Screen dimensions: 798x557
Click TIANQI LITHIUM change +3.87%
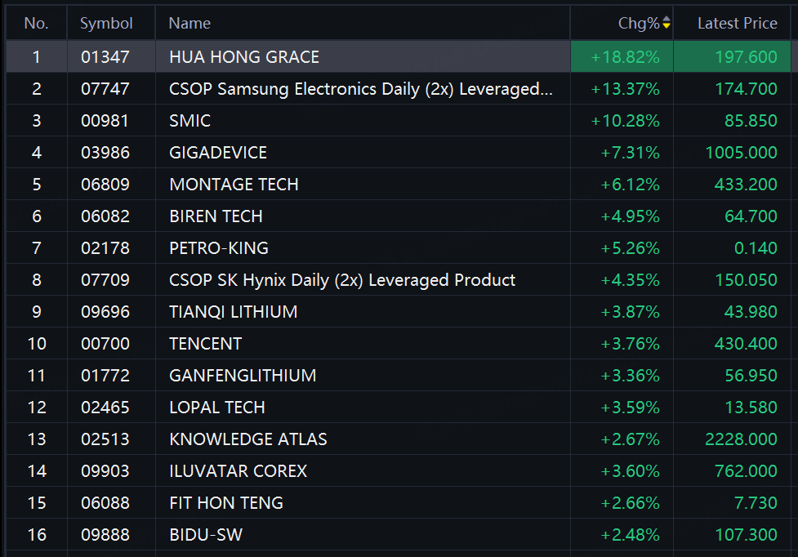click(630, 312)
